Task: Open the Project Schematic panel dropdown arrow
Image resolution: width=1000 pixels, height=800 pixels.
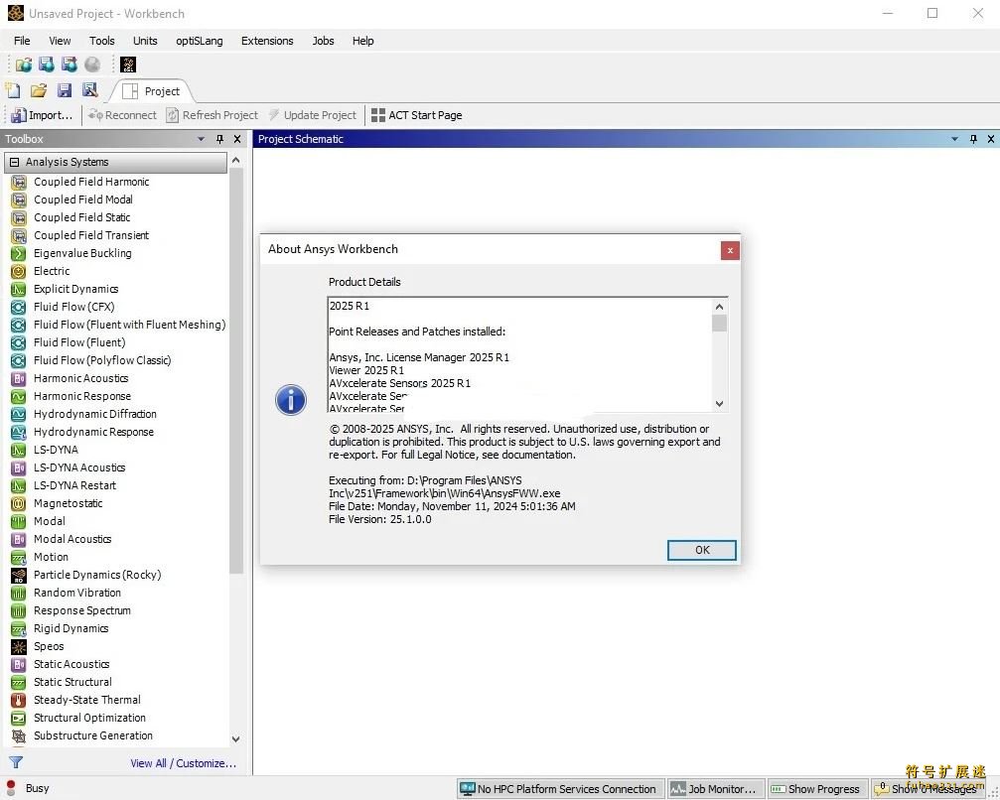Action: click(954, 139)
